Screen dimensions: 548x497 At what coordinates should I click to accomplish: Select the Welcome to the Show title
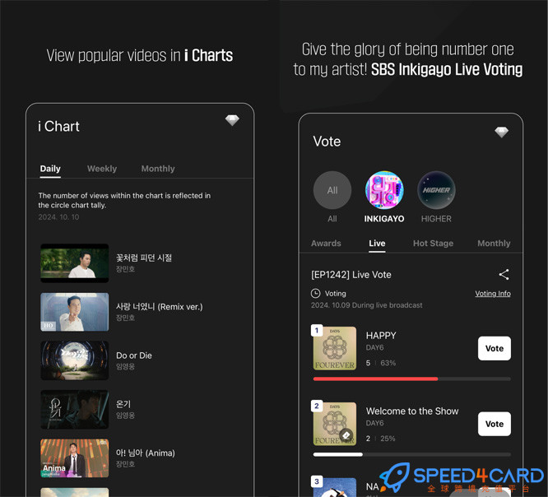point(412,411)
